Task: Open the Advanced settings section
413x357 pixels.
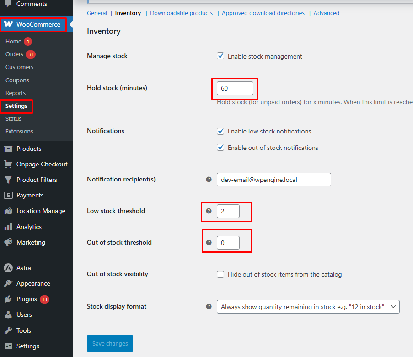Action: 326,13
